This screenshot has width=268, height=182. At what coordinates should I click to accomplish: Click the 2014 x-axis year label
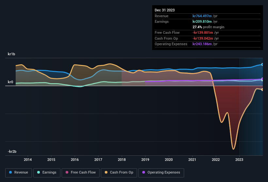(28, 160)
